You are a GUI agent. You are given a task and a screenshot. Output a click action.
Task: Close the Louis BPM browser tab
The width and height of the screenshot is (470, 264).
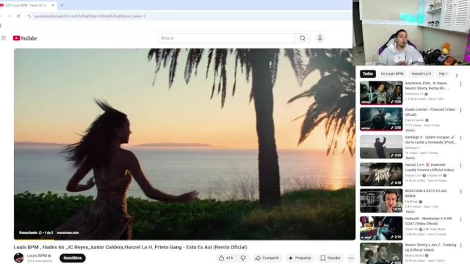[x=53, y=5]
